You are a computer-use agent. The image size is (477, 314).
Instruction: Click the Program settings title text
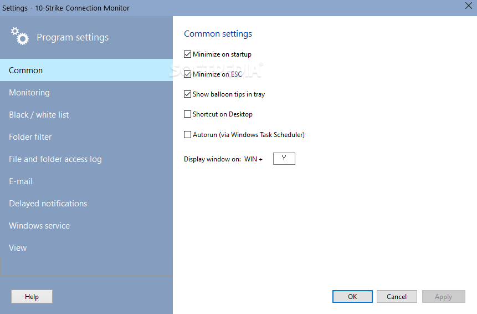[x=73, y=37]
